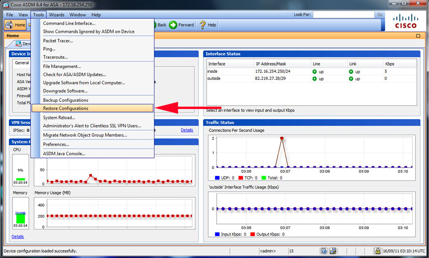This screenshot has width=429, height=258.
Task: Click the inside Line up status icon
Action: click(315, 71)
